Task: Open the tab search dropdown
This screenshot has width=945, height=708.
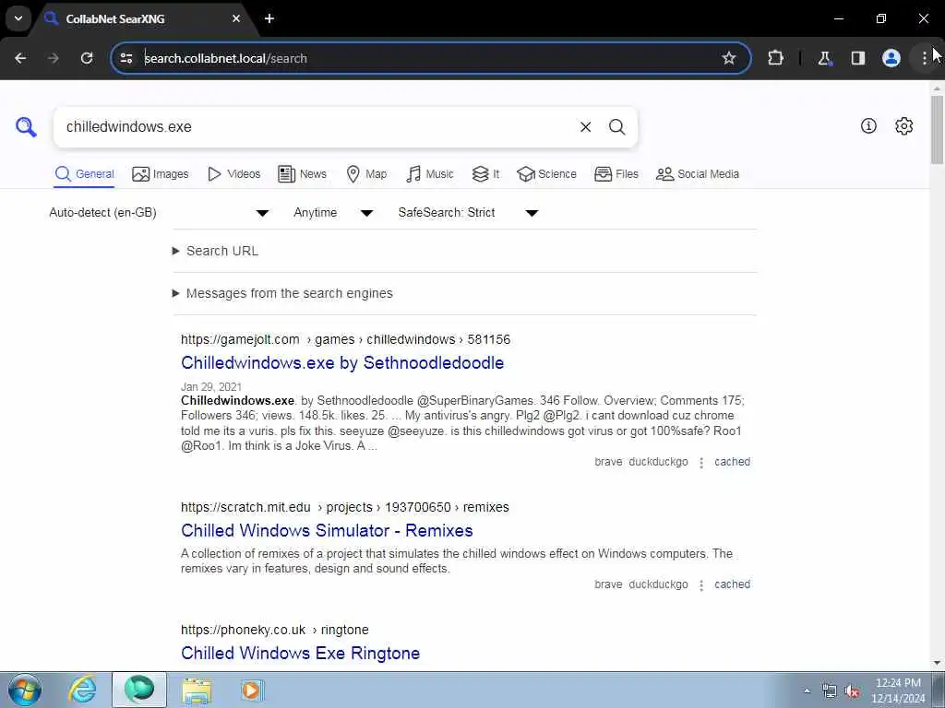Action: [x=18, y=18]
